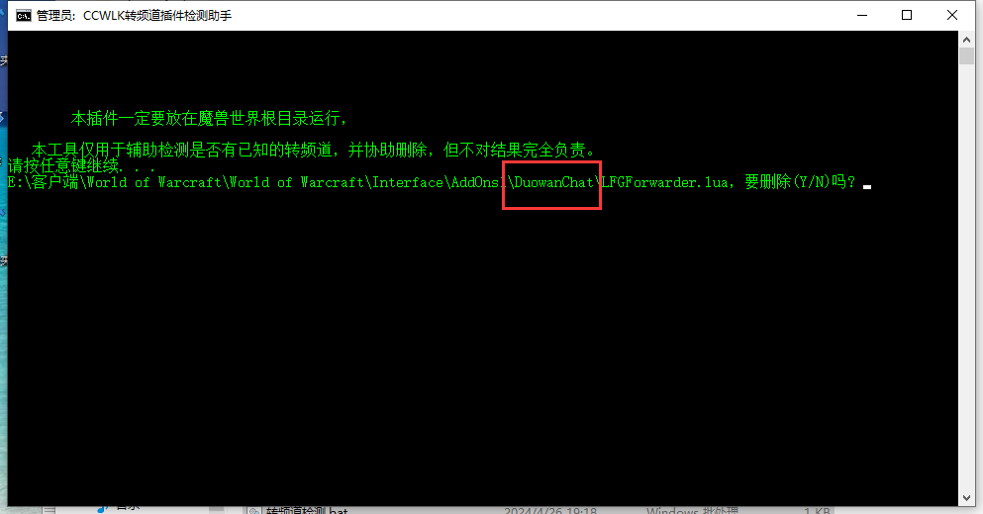Maximize the command prompt window
983x514 pixels.
(907, 15)
